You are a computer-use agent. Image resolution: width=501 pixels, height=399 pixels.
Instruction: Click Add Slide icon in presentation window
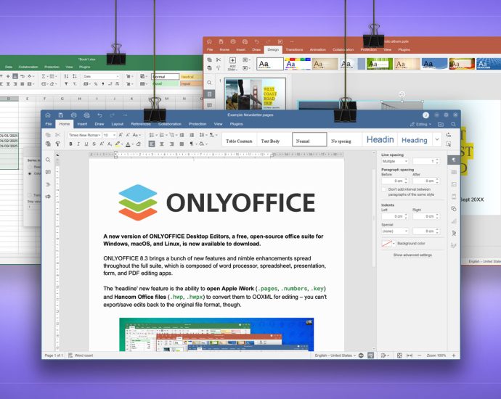tap(232, 64)
